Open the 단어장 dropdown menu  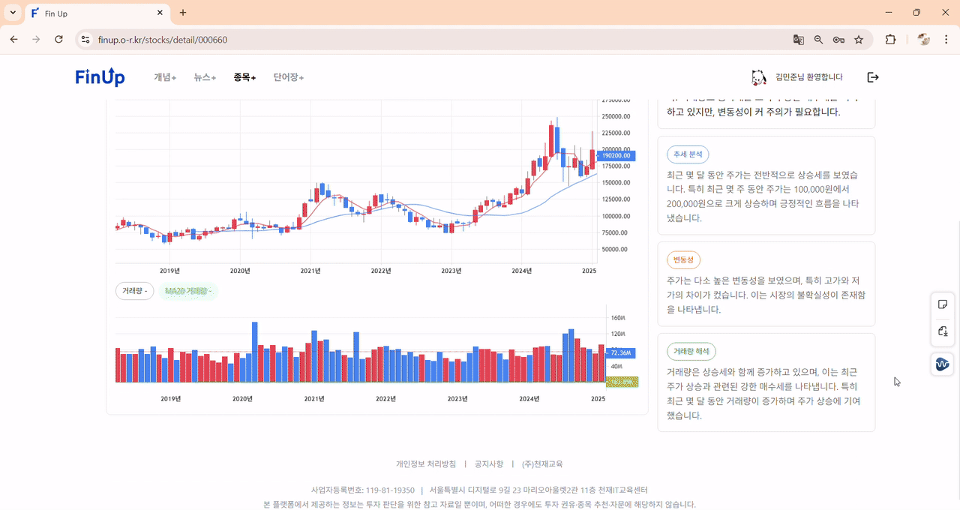[286, 76]
